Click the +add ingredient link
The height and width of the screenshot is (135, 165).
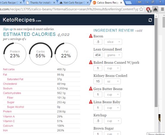(x=139, y=31)
